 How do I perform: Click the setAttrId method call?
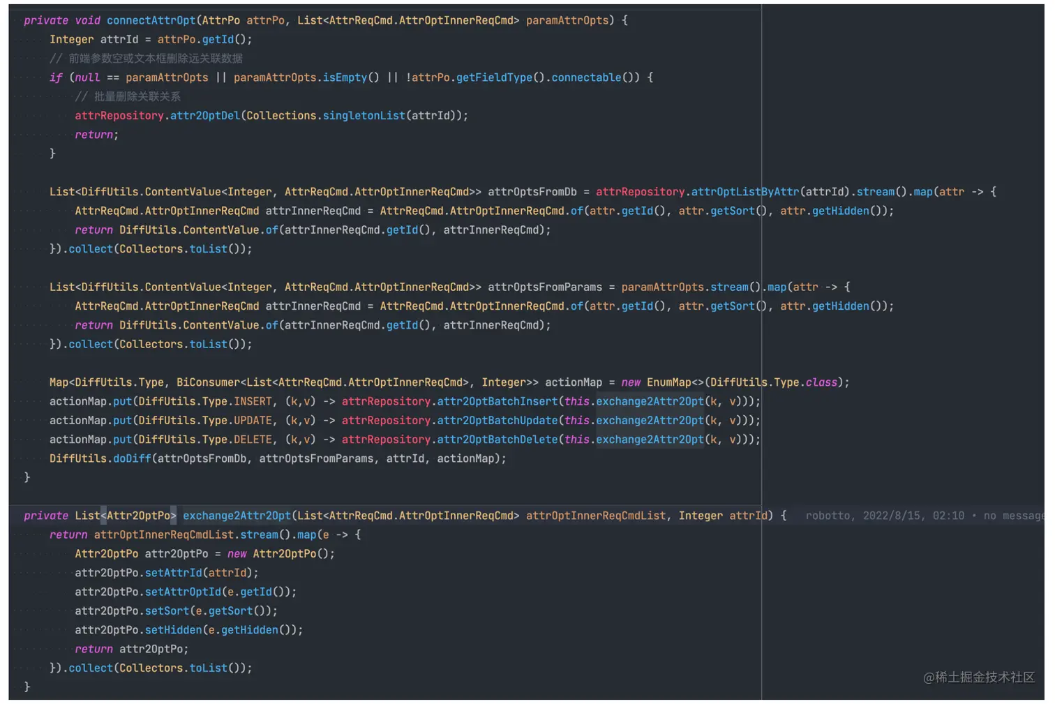(x=174, y=573)
